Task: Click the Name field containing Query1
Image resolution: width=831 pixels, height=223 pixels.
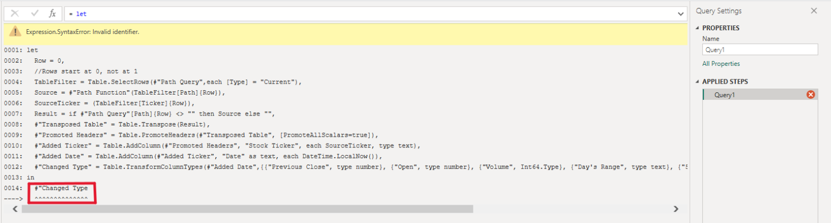Action: tap(760, 50)
